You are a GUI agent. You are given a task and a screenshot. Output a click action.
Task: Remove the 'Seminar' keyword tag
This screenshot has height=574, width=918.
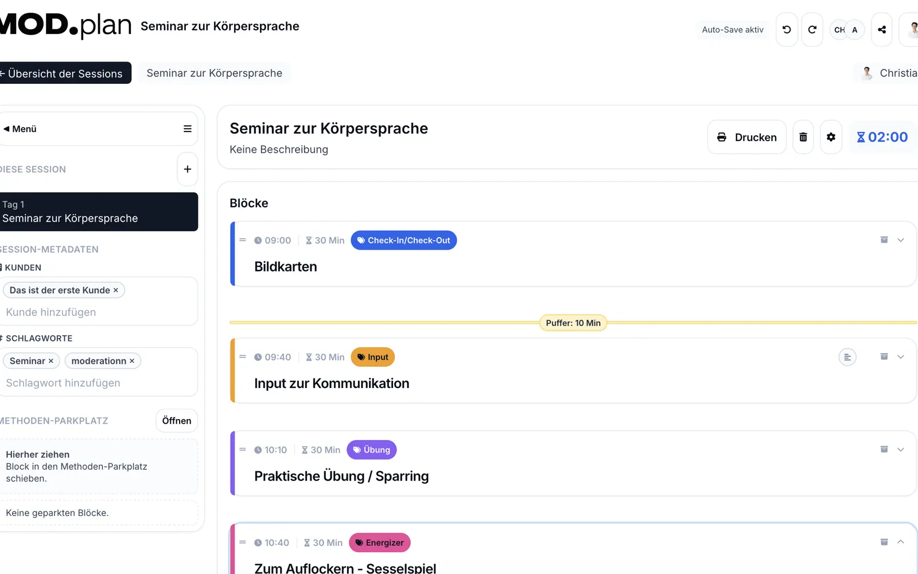coord(51,361)
